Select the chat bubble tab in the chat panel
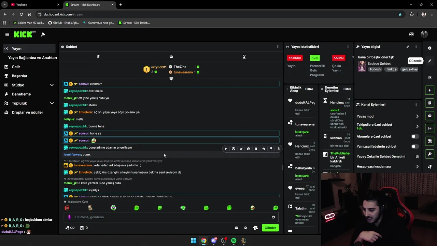437x246 pixels. [x=171, y=57]
